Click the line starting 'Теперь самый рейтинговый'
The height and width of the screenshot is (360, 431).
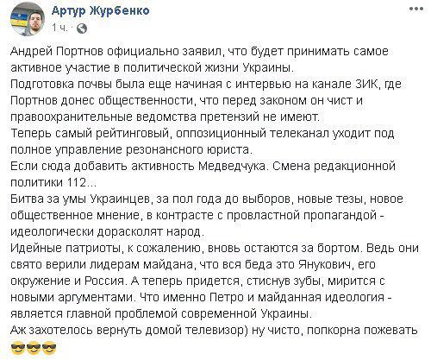pos(203,134)
